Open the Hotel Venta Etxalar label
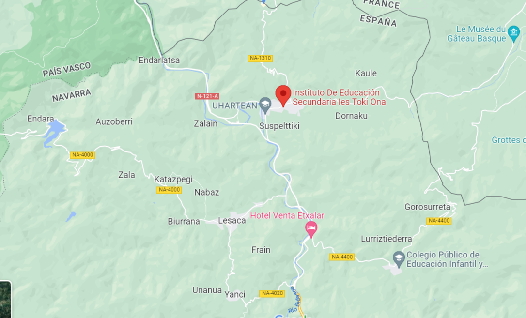 [287, 215]
